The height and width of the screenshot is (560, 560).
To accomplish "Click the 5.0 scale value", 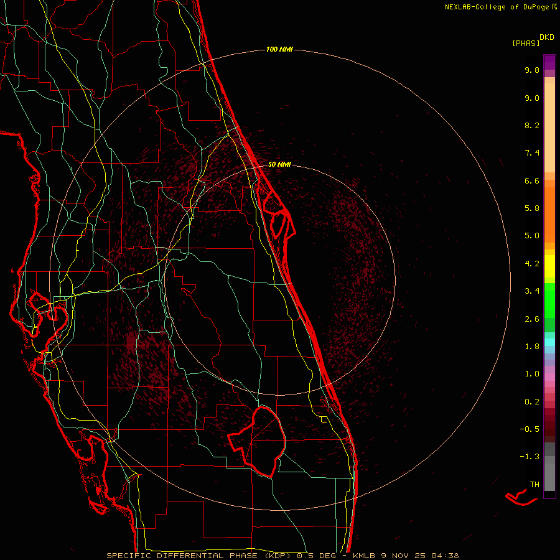I will [532, 236].
